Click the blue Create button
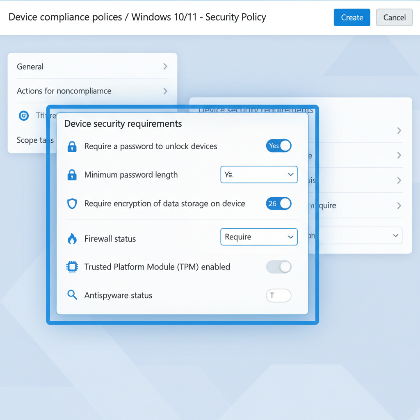Screen dimensions: 420x420 click(352, 17)
